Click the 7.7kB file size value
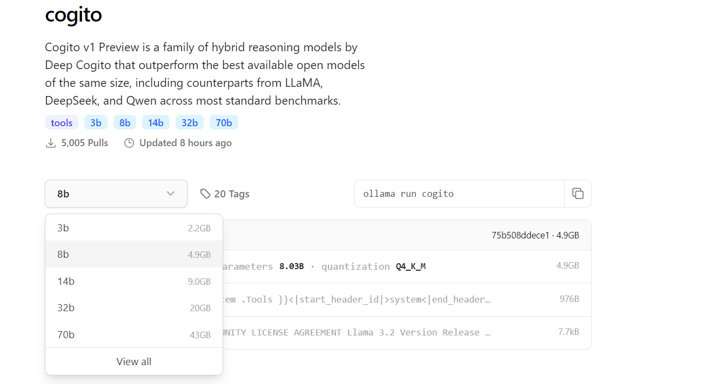 568,332
